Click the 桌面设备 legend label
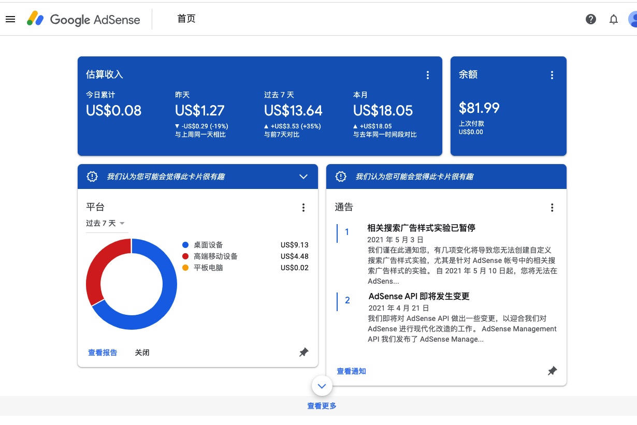The width and height of the screenshot is (637, 425). pyautogui.click(x=208, y=245)
